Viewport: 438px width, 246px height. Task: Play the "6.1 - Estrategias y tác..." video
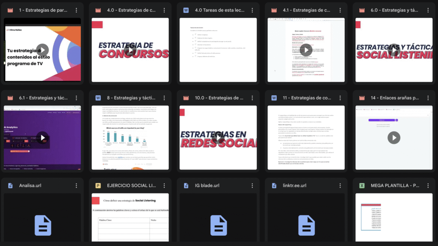(42, 138)
